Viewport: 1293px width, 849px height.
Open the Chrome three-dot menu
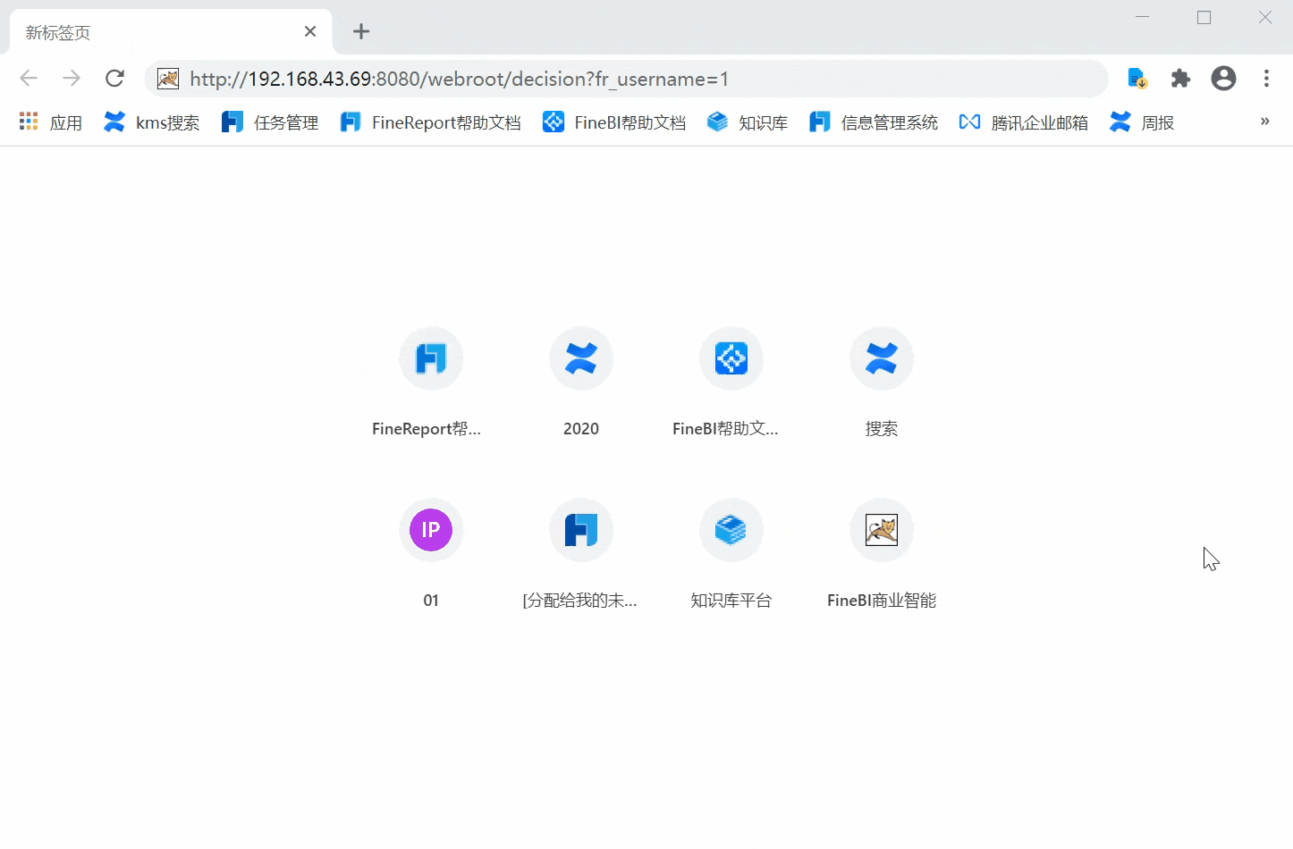tap(1266, 79)
